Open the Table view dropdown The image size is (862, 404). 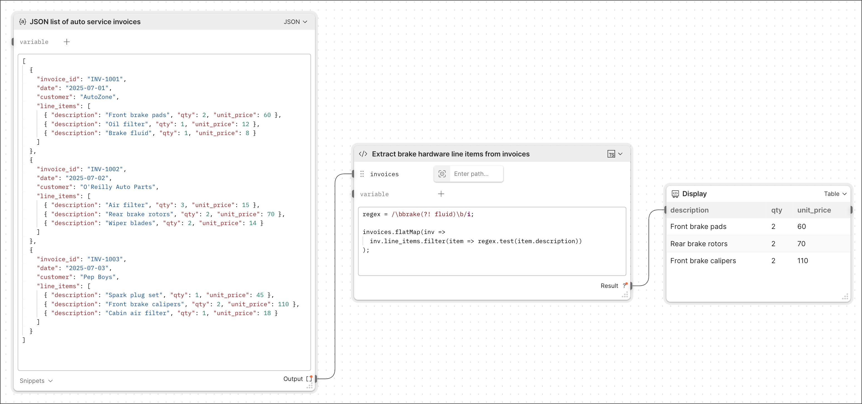click(x=835, y=194)
